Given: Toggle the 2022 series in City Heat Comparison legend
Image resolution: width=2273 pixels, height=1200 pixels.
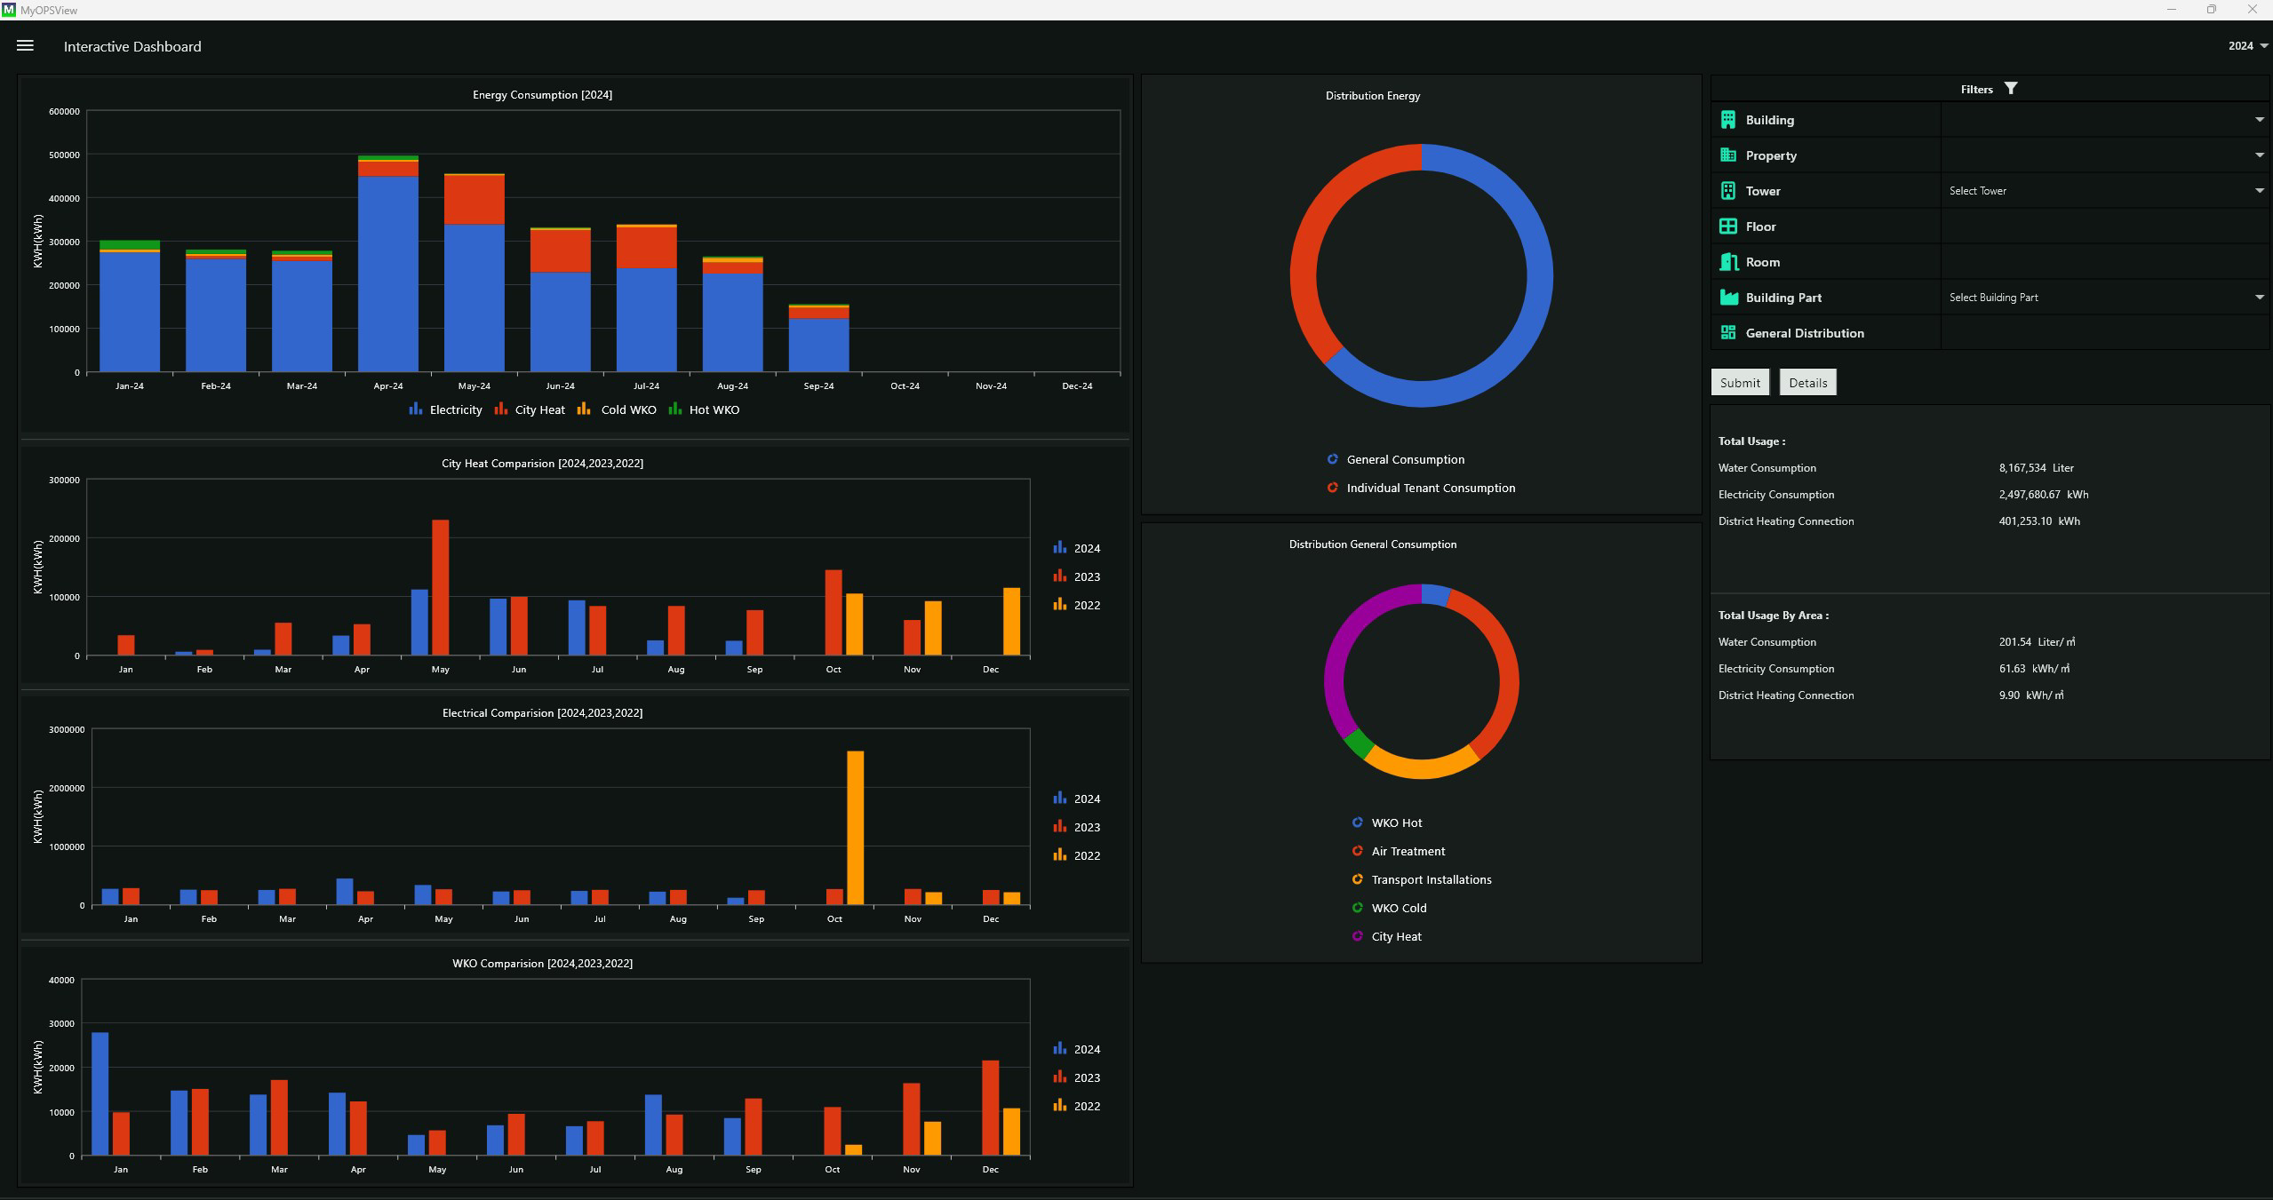Looking at the screenshot, I should point(1077,605).
